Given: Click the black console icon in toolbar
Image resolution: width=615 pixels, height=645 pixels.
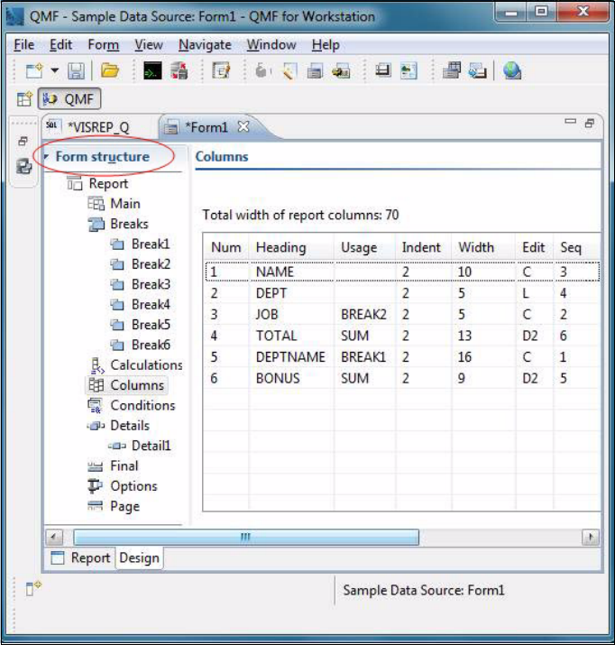Looking at the screenshot, I should (x=152, y=71).
